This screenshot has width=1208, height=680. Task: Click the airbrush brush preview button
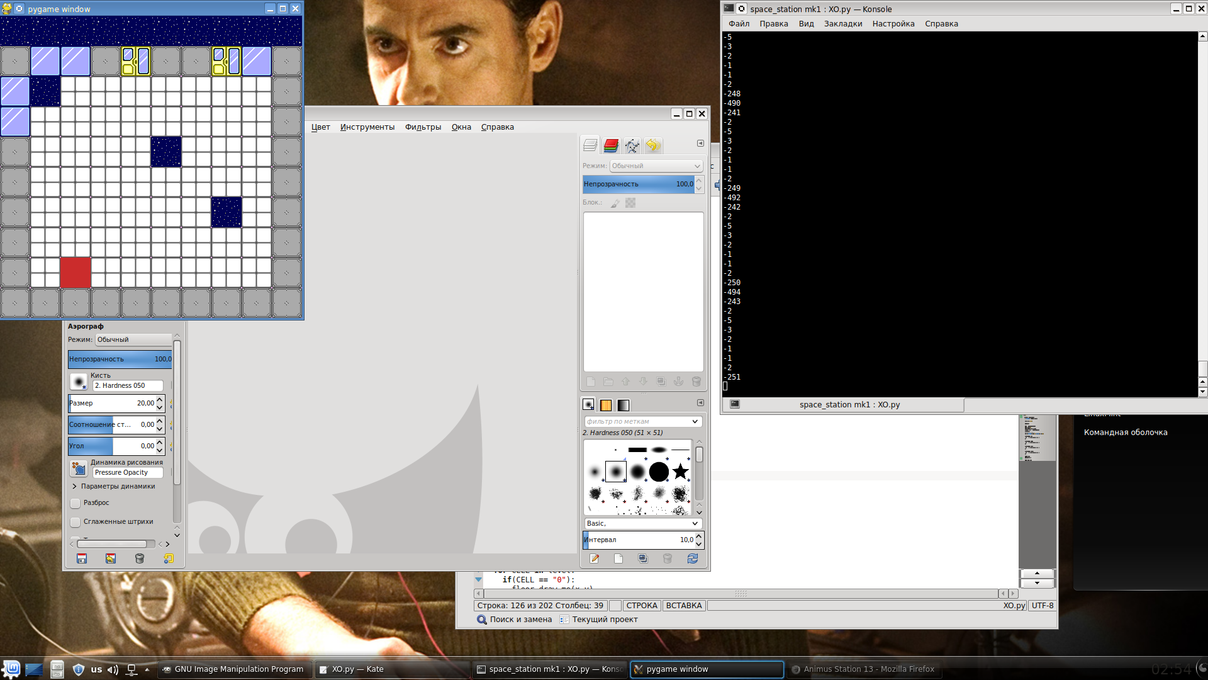point(79,382)
